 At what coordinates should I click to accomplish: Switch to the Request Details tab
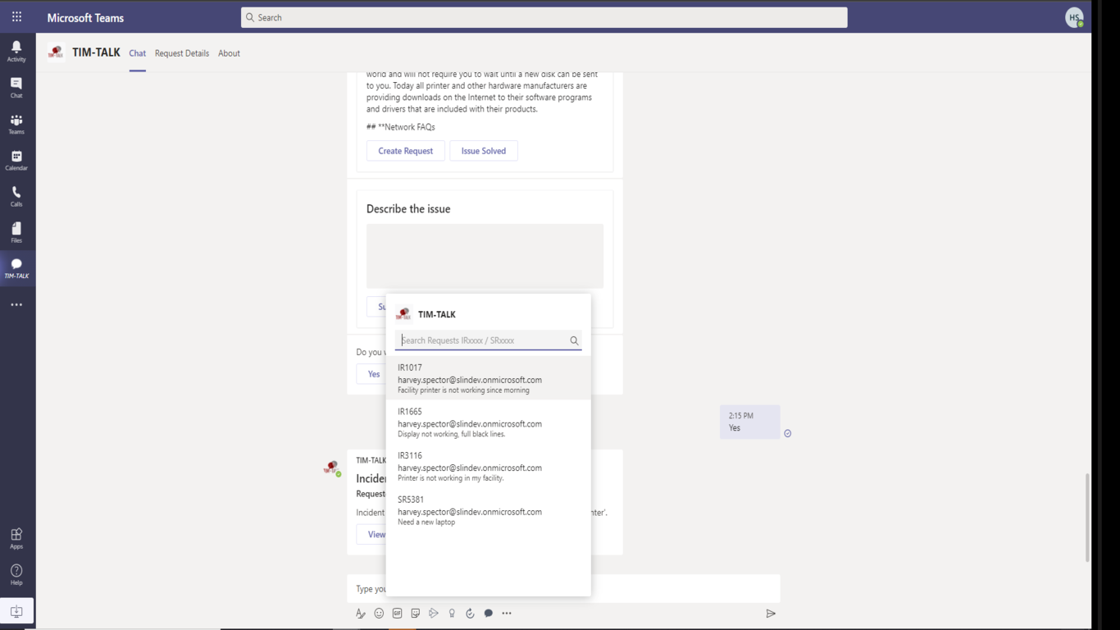coord(182,53)
